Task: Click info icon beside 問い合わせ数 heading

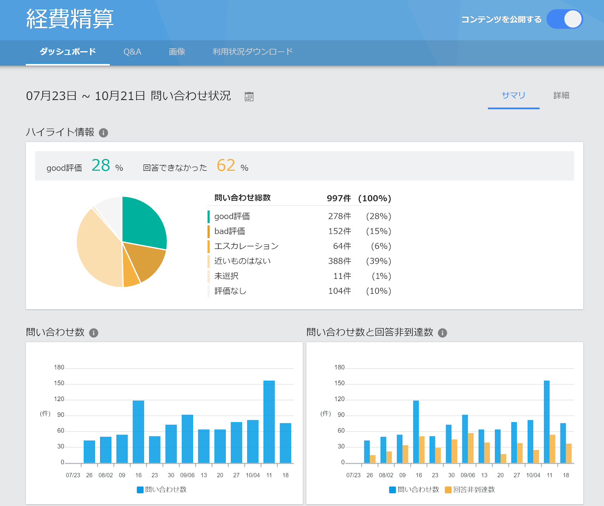Action: [x=94, y=333]
